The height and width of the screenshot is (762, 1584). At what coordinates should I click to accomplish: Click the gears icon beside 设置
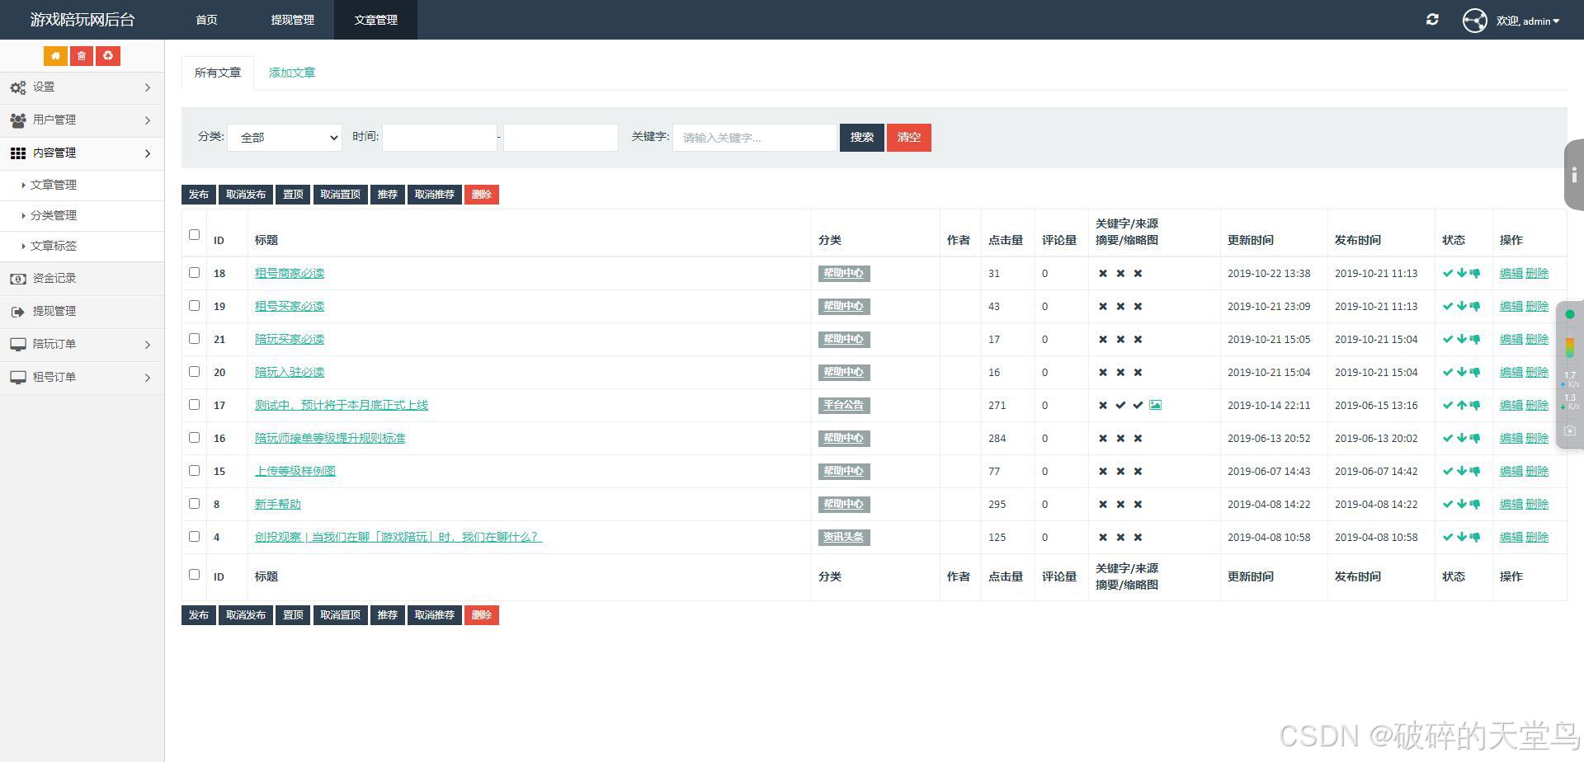click(x=18, y=87)
